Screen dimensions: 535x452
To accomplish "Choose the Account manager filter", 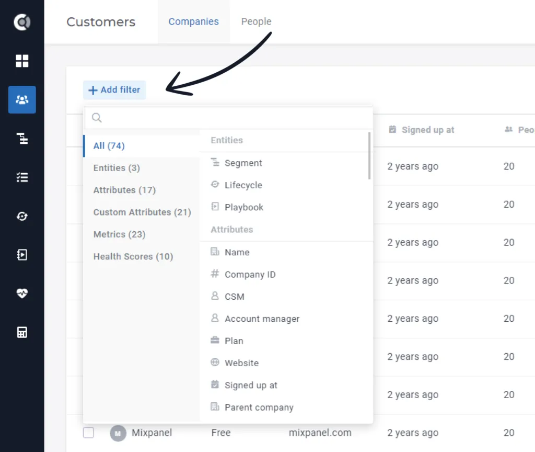I will click(286, 319).
